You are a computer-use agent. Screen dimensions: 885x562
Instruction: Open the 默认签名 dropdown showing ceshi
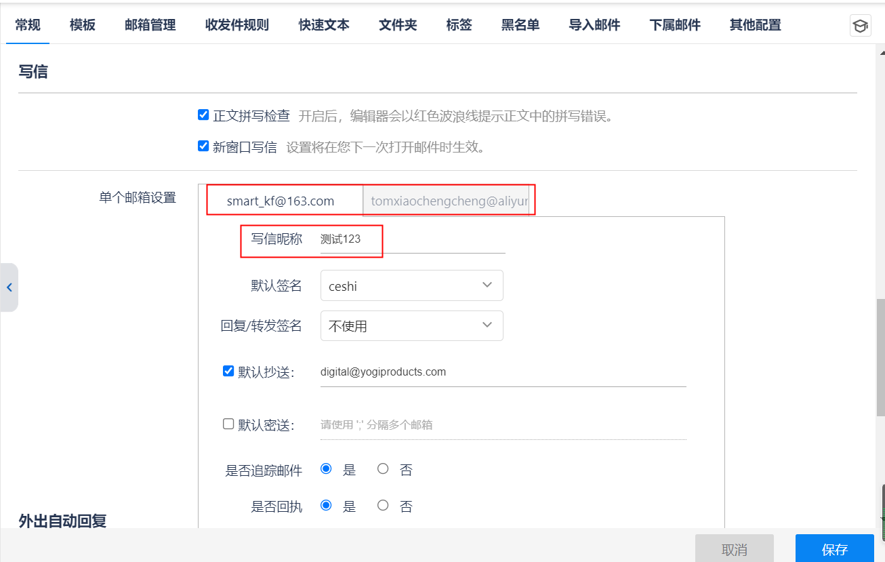[412, 285]
